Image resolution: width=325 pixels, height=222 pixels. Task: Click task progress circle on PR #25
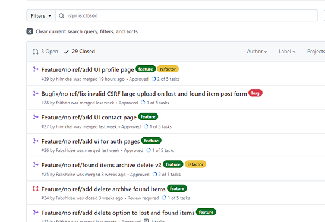pyautogui.click(x=154, y=174)
